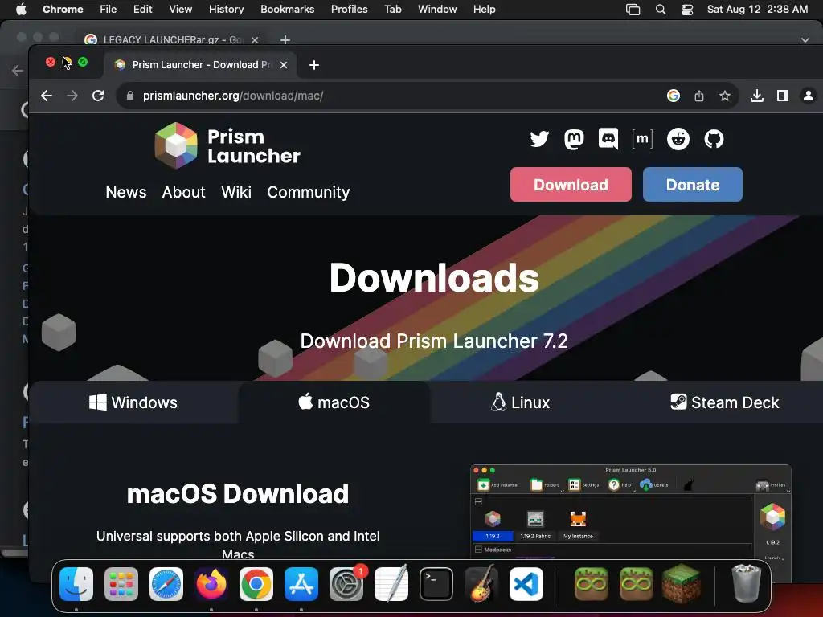Click the Prism Launcher logo
The image size is (823, 617).
tap(227, 146)
